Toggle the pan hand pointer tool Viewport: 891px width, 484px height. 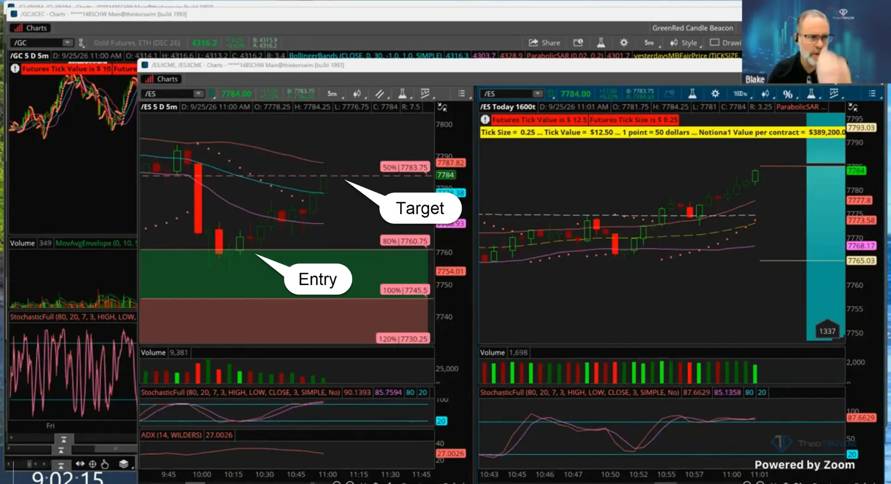pos(105,464)
